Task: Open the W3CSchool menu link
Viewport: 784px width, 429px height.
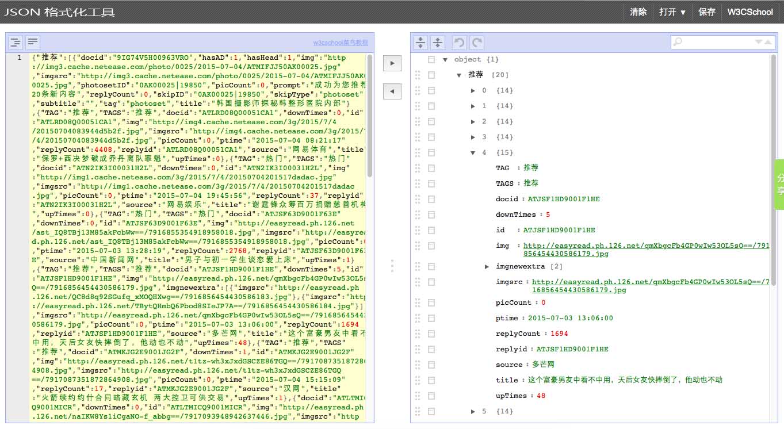Action: [750, 12]
